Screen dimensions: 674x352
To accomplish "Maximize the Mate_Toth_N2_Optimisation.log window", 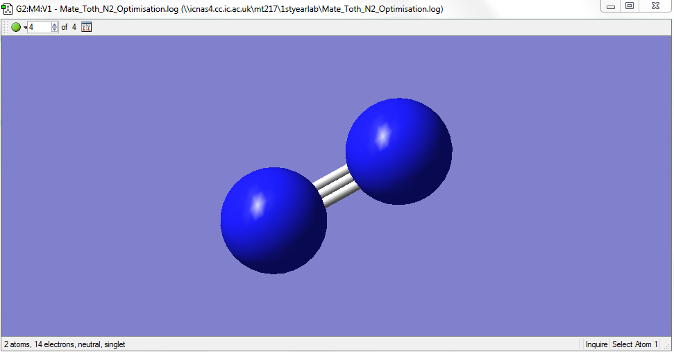I will coord(630,6).
